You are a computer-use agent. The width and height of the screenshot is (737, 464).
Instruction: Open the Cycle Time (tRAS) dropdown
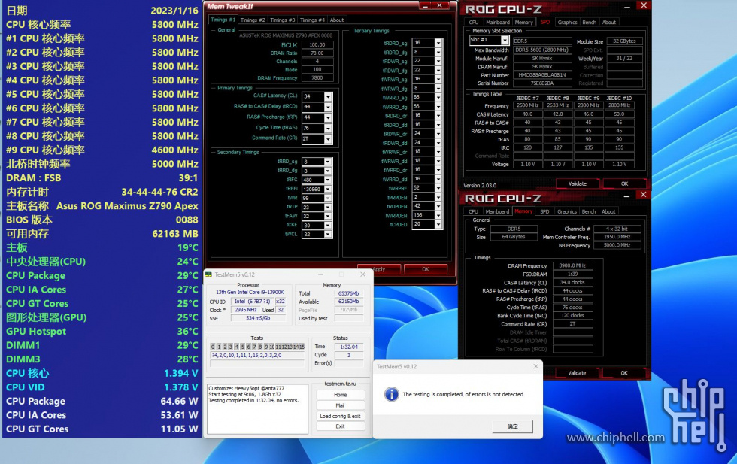(328, 129)
